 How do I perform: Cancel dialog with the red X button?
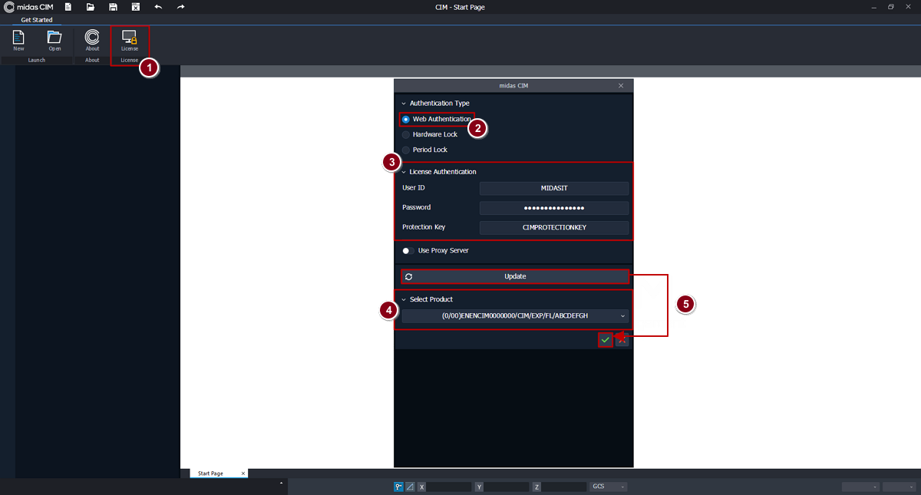[622, 340]
